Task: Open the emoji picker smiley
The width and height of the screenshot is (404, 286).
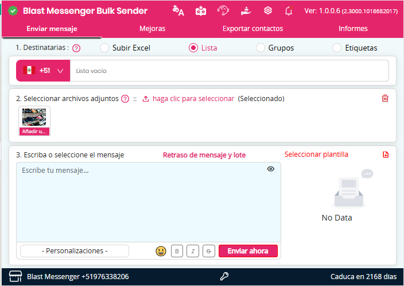Action: point(161,251)
